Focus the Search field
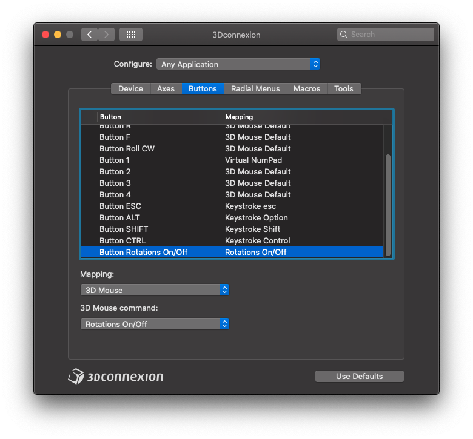The image size is (473, 439). tap(386, 35)
